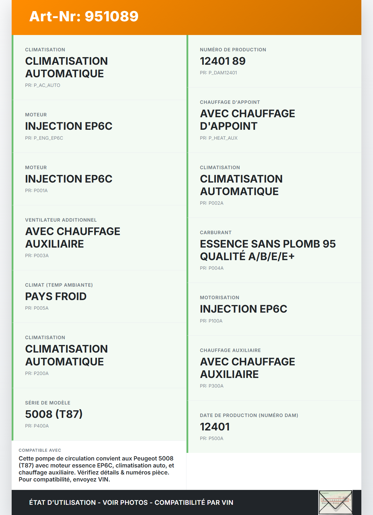Select the production number 12401 89

(x=223, y=61)
